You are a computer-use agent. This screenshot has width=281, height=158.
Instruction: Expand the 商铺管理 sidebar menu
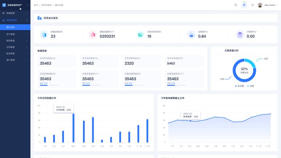click(x=15, y=13)
